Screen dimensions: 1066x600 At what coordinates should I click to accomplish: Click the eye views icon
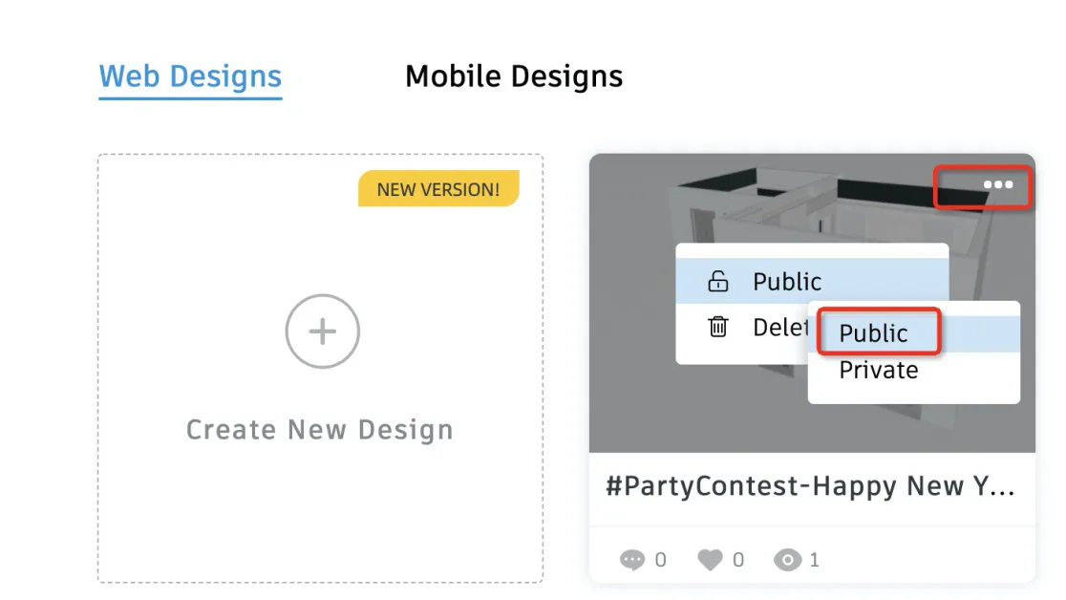tap(787, 560)
